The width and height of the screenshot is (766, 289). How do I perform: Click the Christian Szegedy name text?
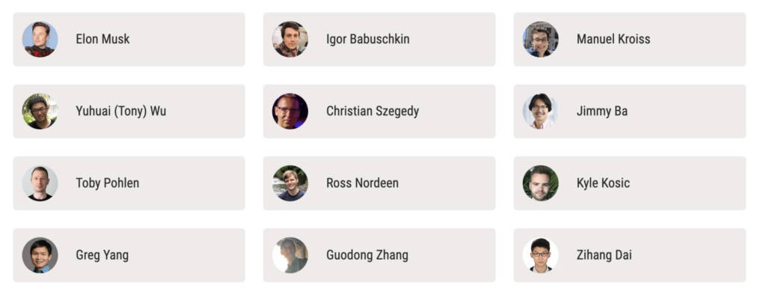point(373,111)
